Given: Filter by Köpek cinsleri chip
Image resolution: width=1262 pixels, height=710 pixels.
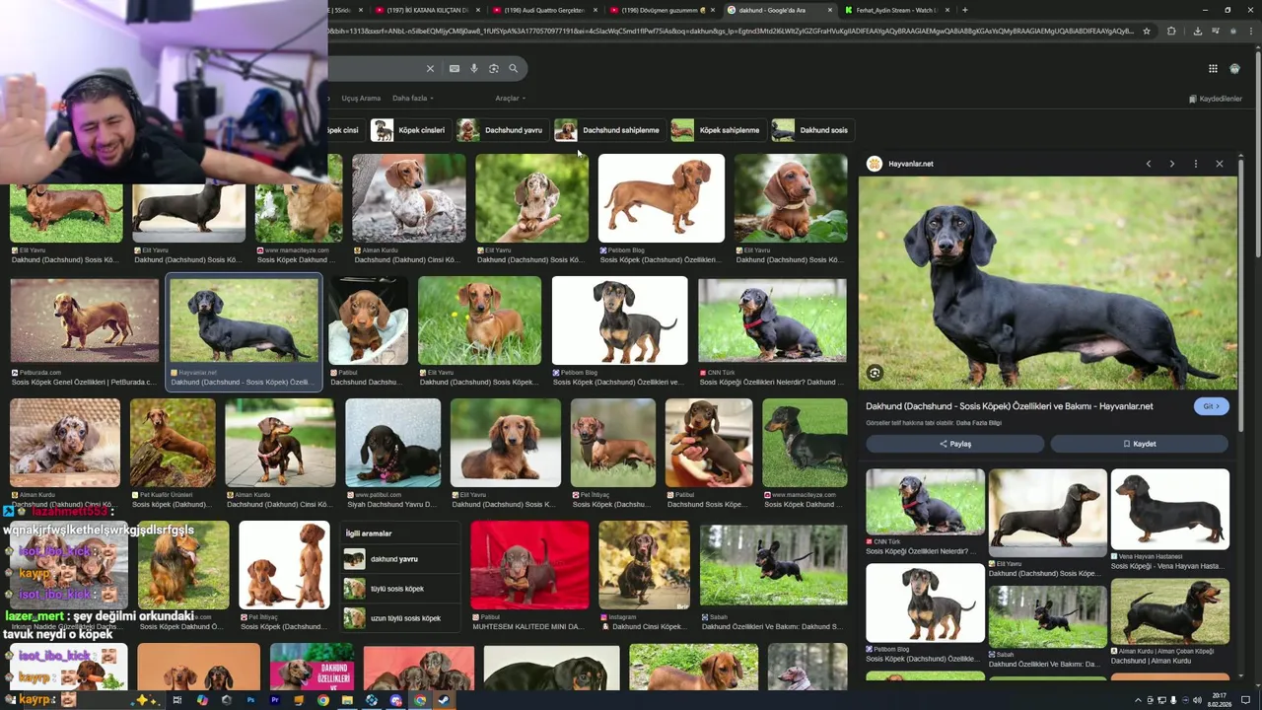Looking at the screenshot, I should (409, 130).
